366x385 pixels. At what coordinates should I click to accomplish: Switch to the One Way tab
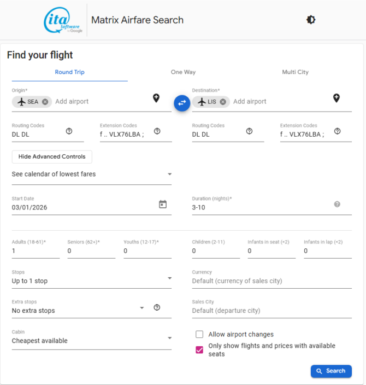[183, 72]
